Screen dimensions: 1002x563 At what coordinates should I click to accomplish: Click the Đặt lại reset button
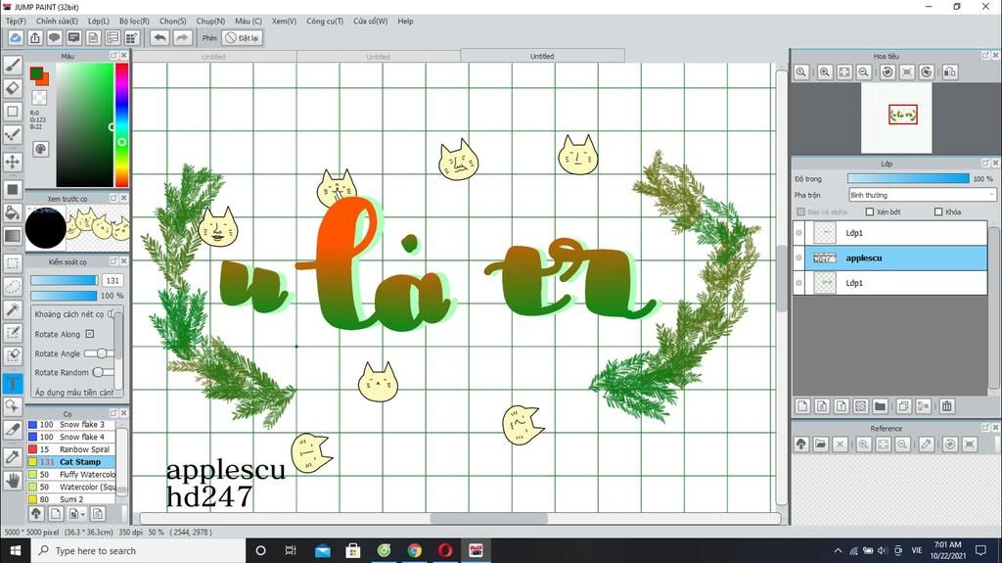(243, 38)
